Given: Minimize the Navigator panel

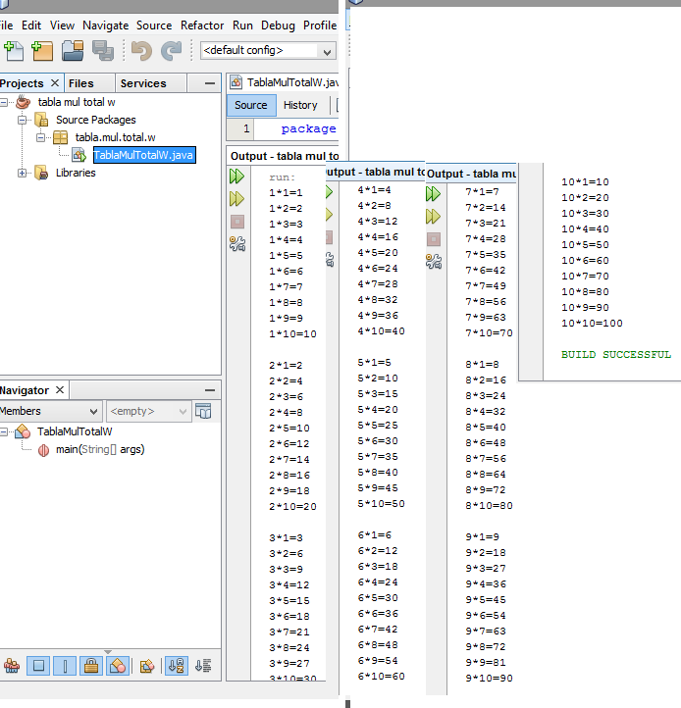Looking at the screenshot, I should (210, 390).
